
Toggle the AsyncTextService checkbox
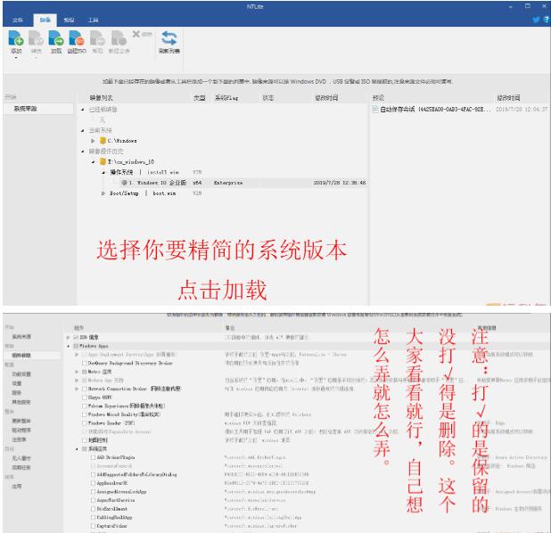[x=93, y=500]
